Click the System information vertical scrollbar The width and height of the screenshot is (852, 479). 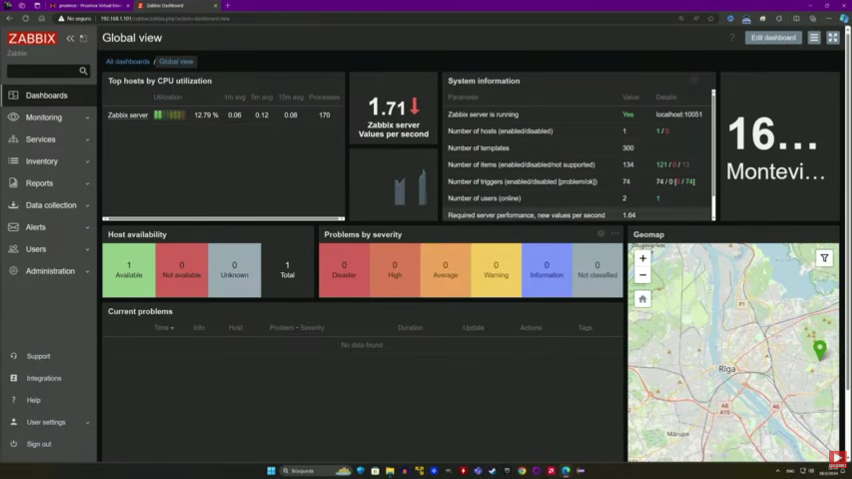click(x=714, y=155)
